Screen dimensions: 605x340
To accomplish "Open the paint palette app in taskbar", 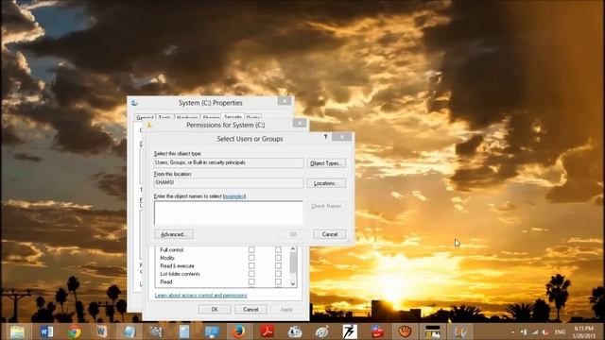I will 321,331.
